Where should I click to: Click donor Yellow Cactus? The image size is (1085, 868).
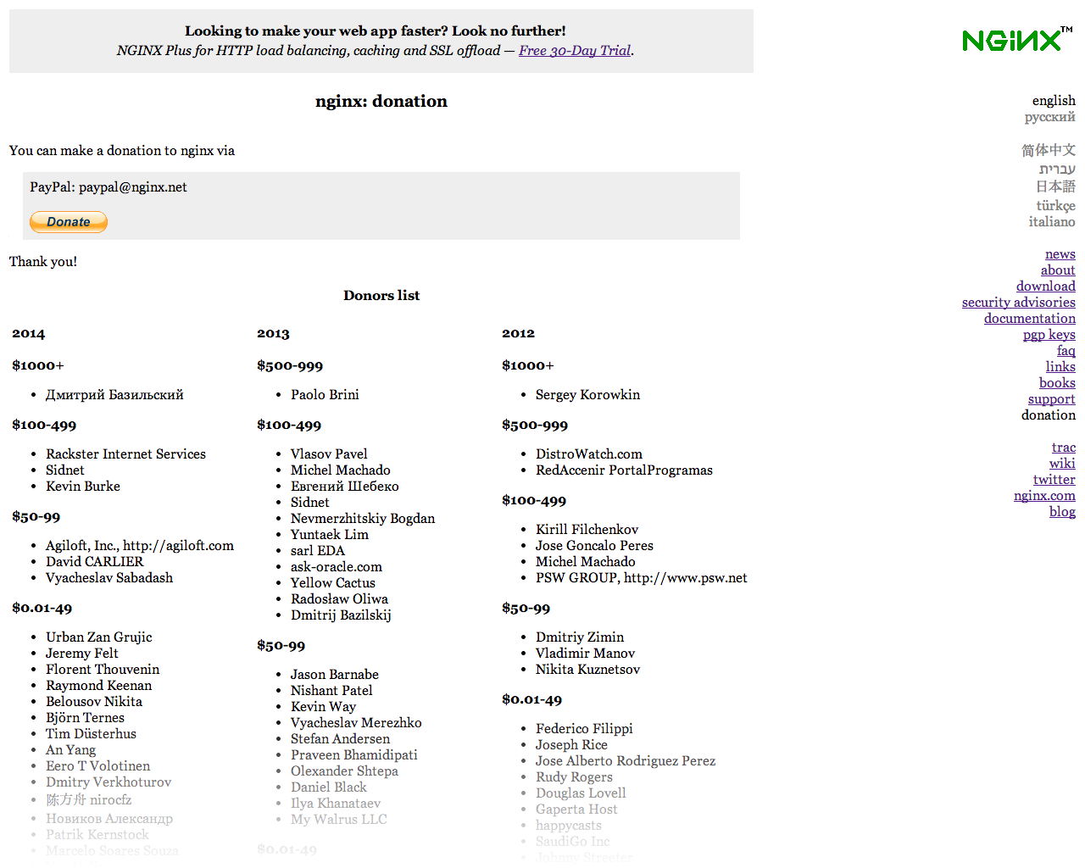click(333, 583)
